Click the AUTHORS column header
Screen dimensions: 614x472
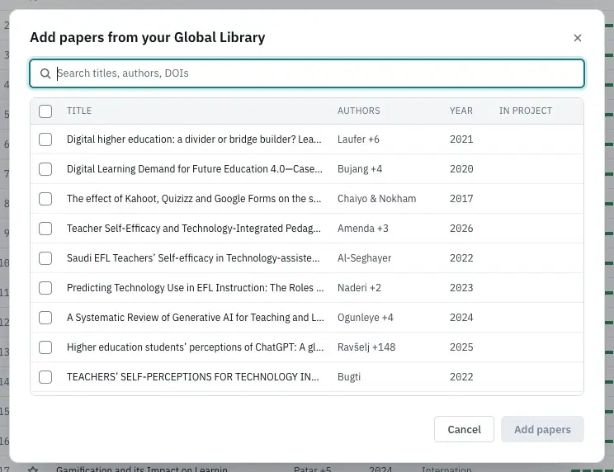click(x=359, y=111)
